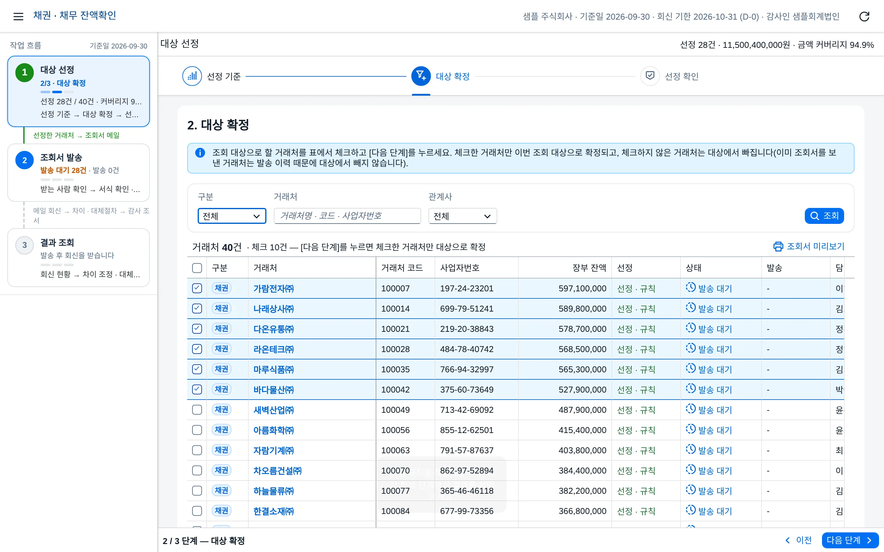
Task: Open the hamburger navigation menu
Action: [18, 16]
